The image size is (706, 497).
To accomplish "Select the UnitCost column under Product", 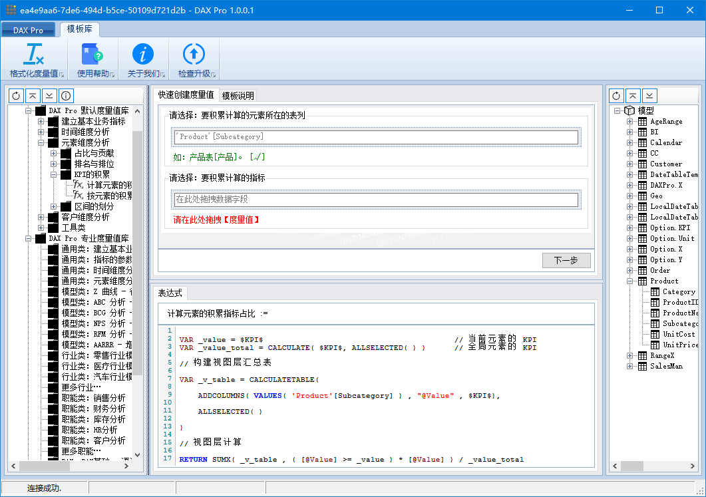I will (x=678, y=334).
